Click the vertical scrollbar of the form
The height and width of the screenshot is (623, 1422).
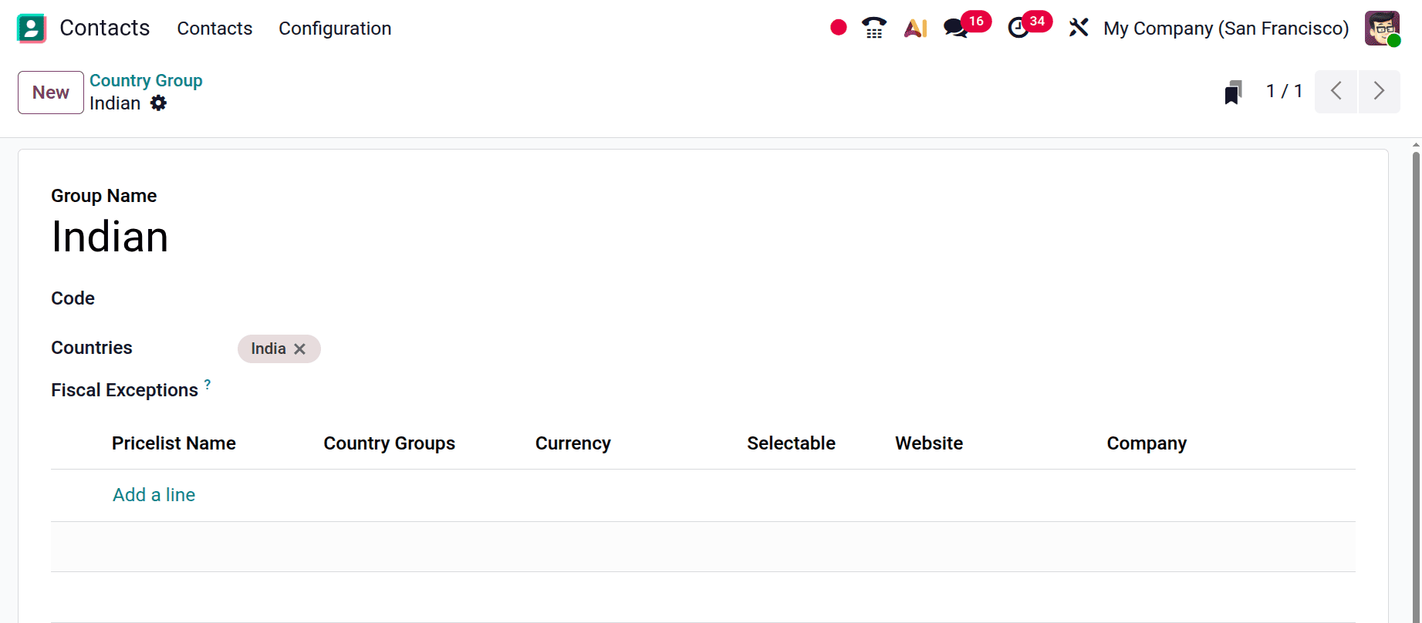(x=1416, y=386)
